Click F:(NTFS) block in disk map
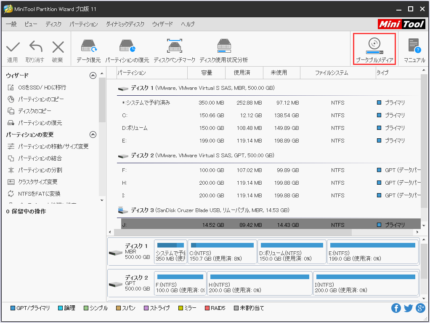The width and height of the screenshot is (430, 323). (180, 283)
